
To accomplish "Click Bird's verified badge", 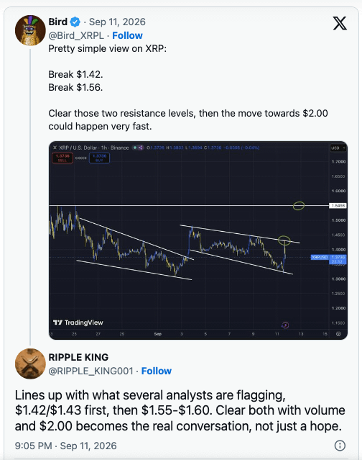I will click(x=75, y=22).
